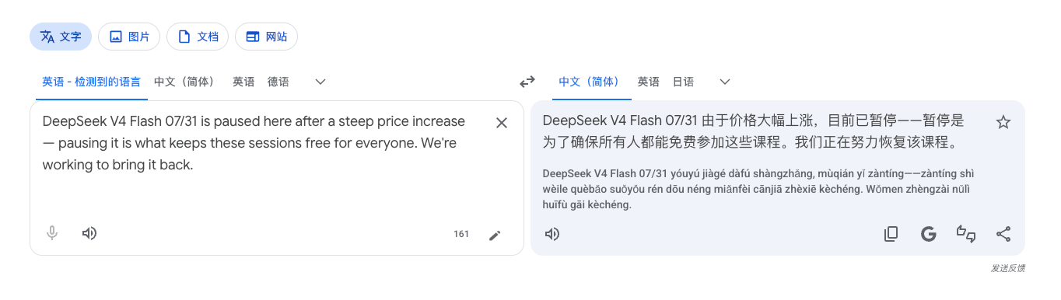Switch to 文档 document translation
1061x300 pixels.
click(198, 37)
